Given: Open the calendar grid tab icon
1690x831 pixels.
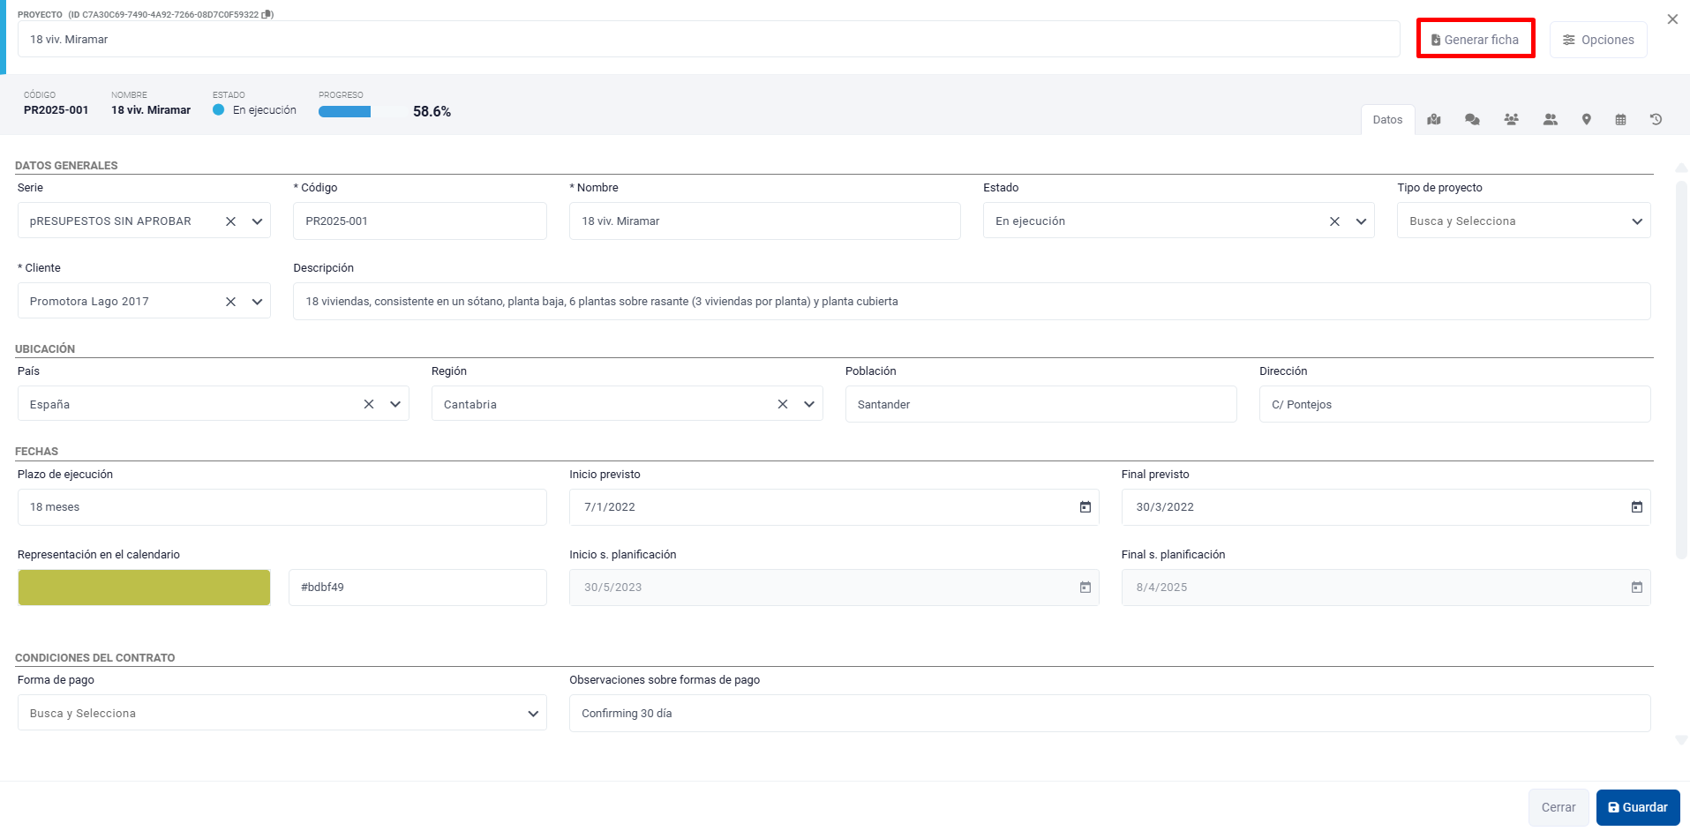Looking at the screenshot, I should click(1620, 120).
